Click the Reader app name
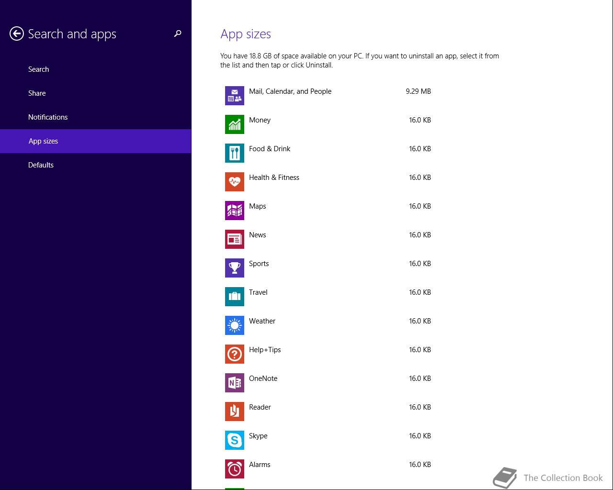The height and width of the screenshot is (490, 613). (260, 407)
